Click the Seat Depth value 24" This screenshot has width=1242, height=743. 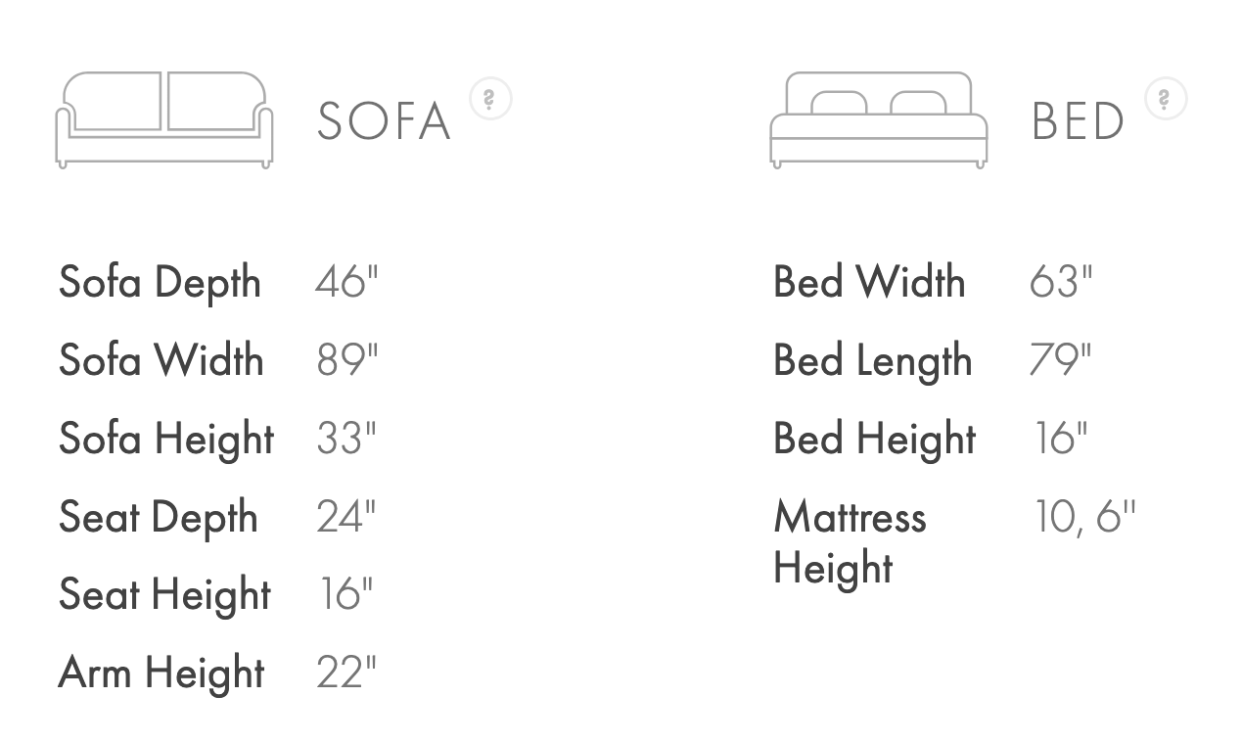(345, 517)
